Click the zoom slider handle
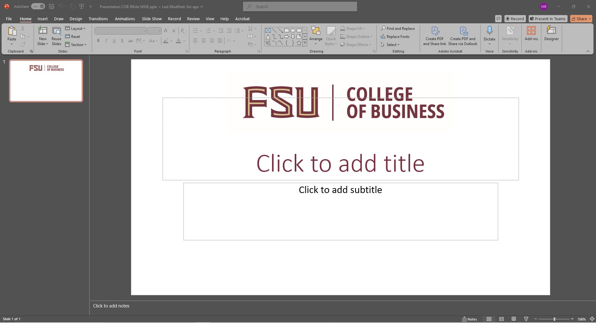 pos(554,319)
